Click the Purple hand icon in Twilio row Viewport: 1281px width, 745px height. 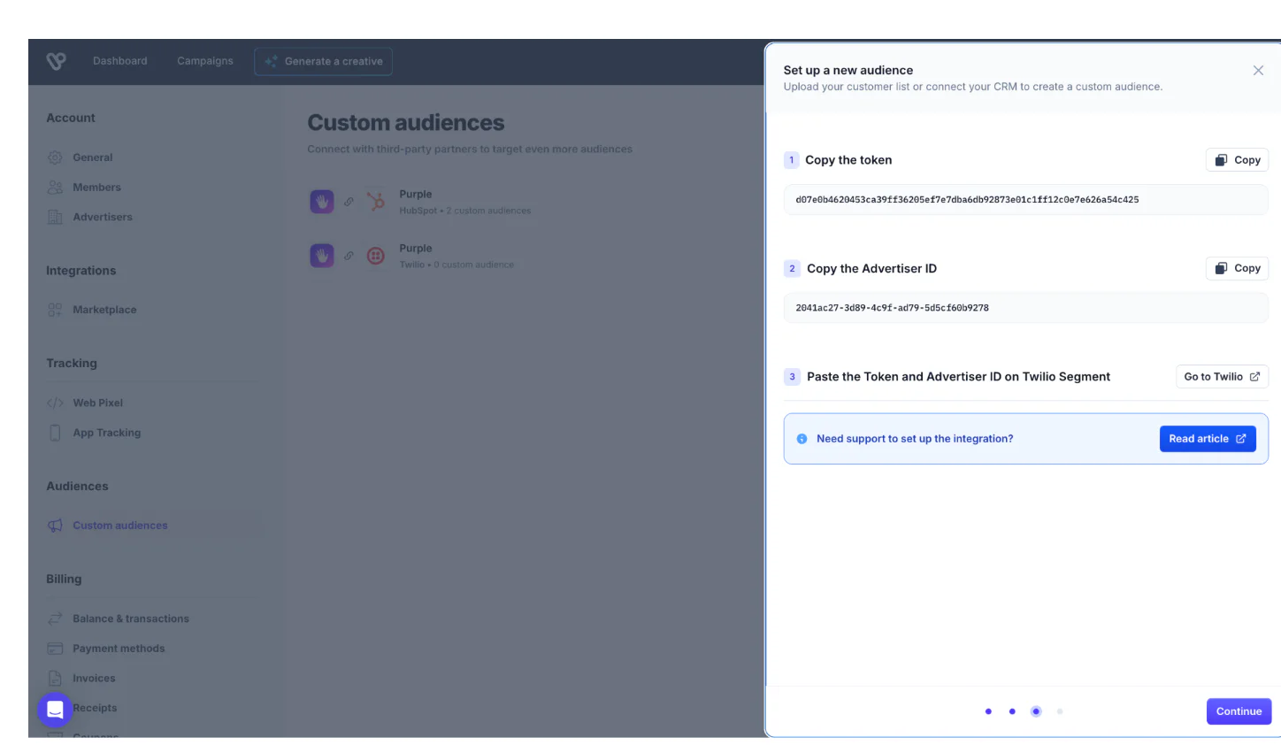tap(322, 256)
